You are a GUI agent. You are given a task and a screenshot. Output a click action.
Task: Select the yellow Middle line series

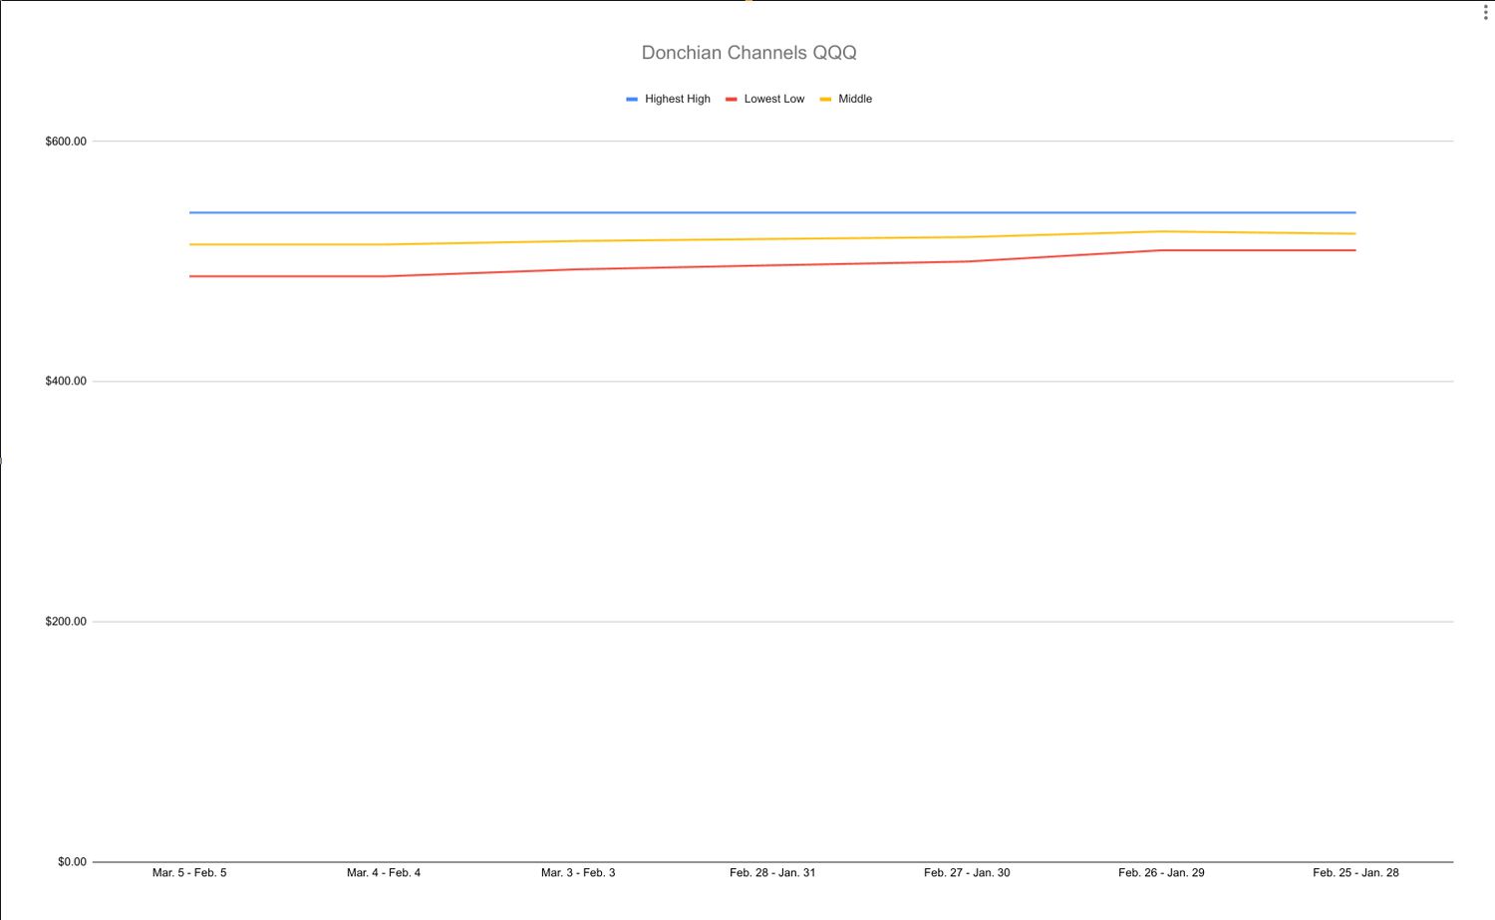[x=772, y=239]
